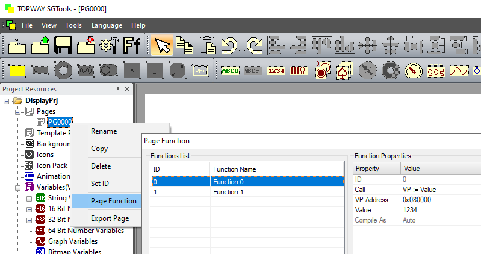Click the Save floppy disk icon
The image size is (481, 254).
63,45
